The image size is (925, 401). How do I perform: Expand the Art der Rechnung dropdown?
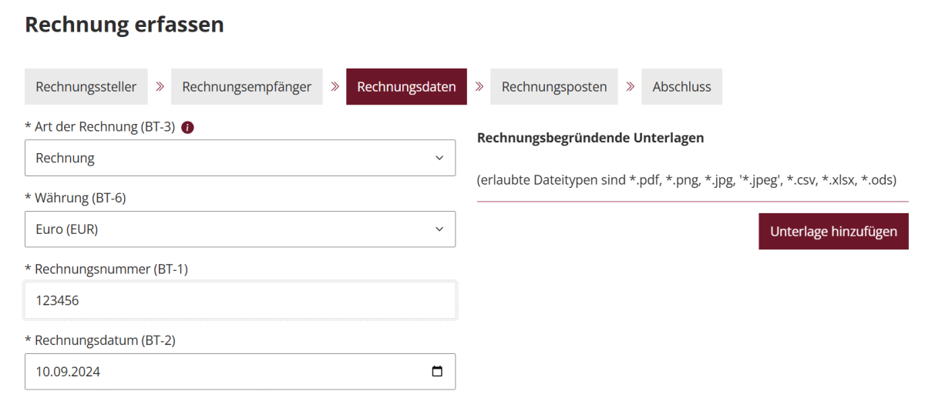point(240,158)
